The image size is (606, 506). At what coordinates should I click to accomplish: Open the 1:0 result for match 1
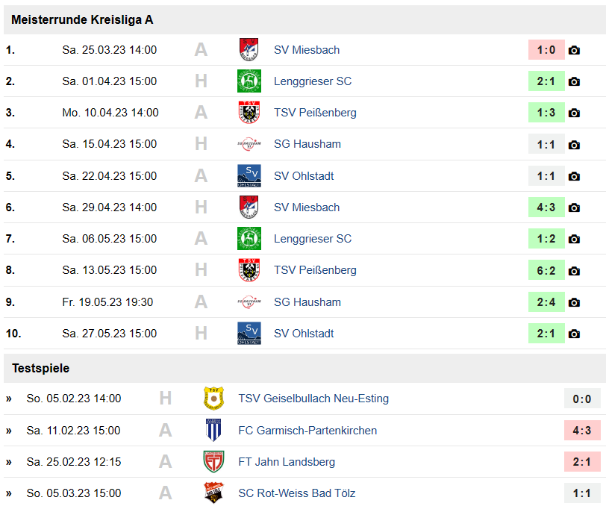(546, 50)
